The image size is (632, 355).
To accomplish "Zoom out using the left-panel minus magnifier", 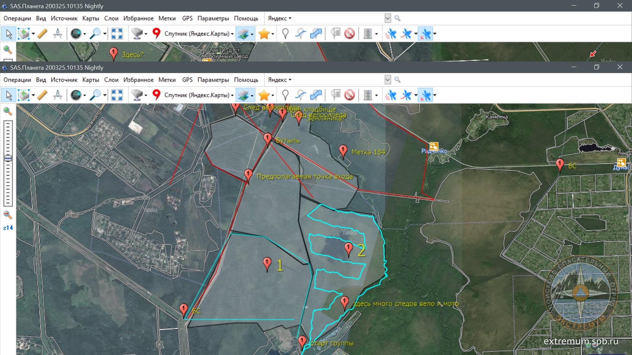I will click(8, 215).
